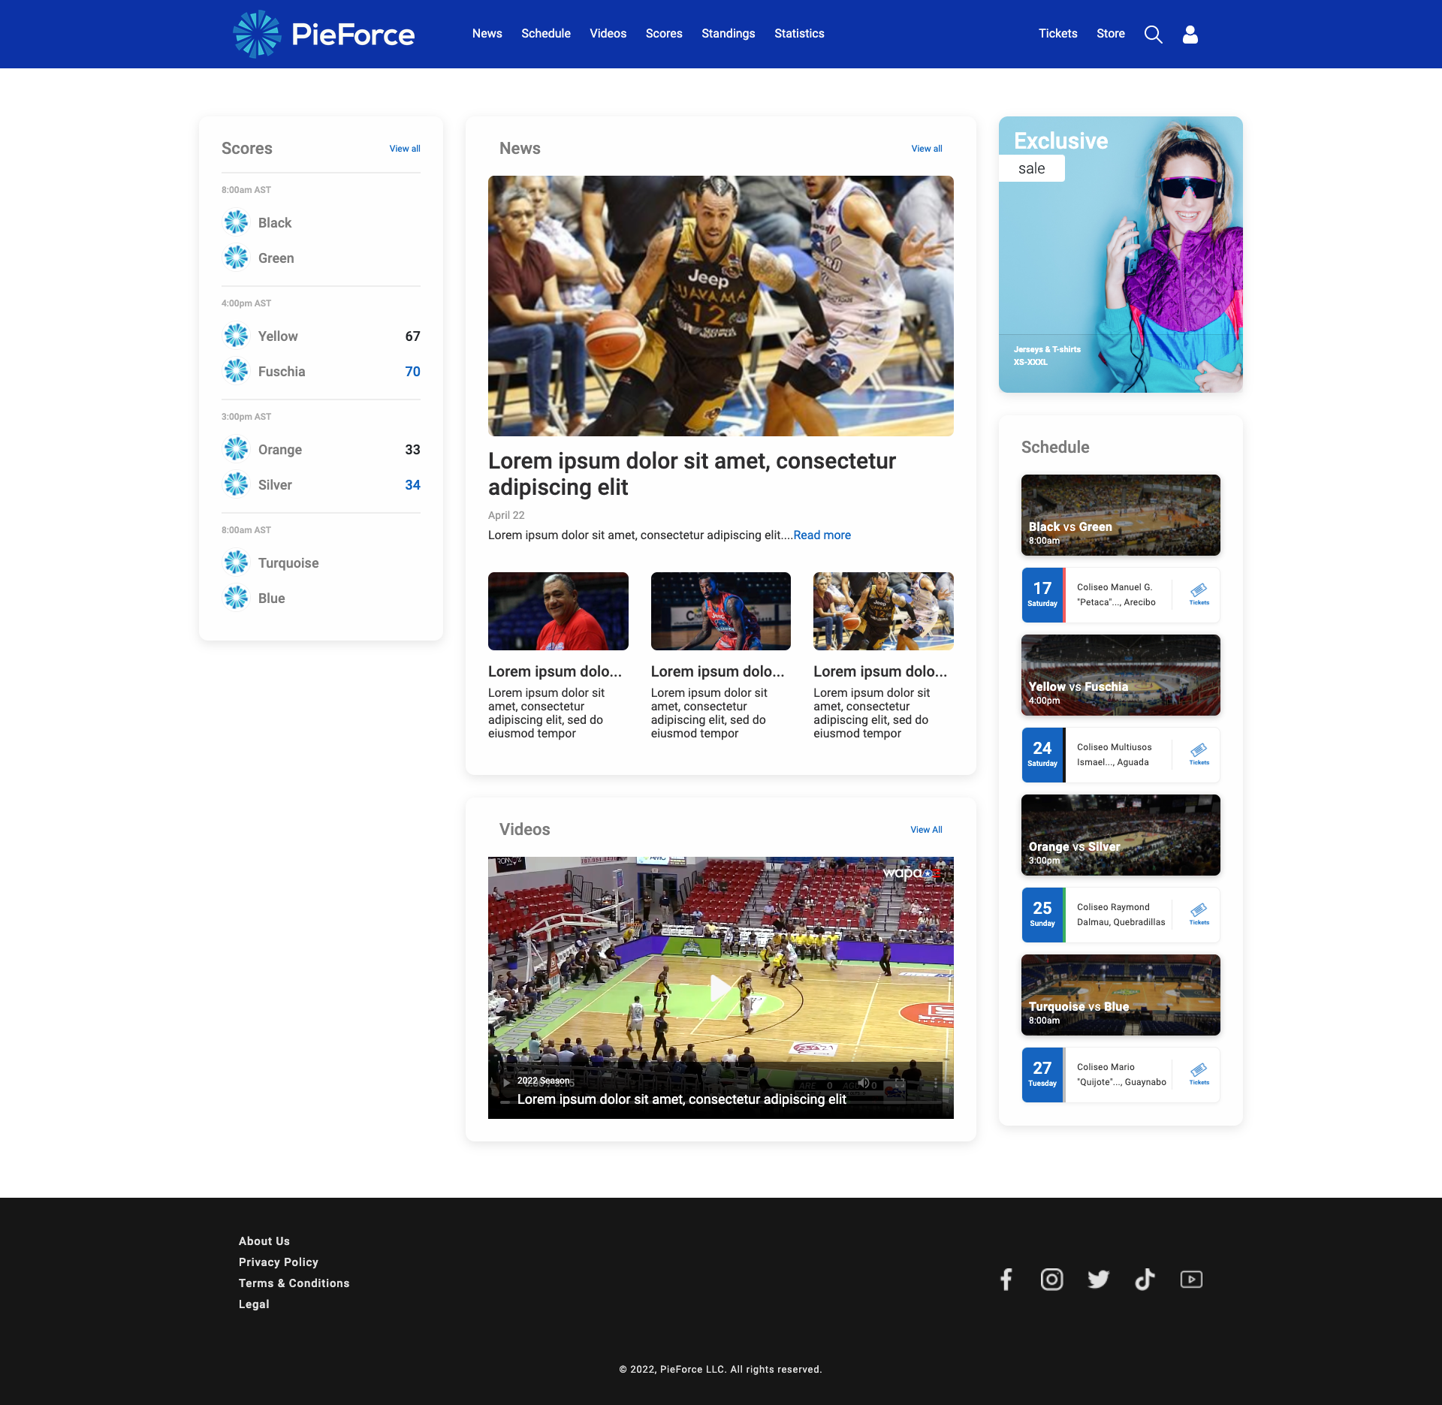Image resolution: width=1442 pixels, height=1405 pixels.
Task: Click the PieForce logo in header
Action: [324, 35]
